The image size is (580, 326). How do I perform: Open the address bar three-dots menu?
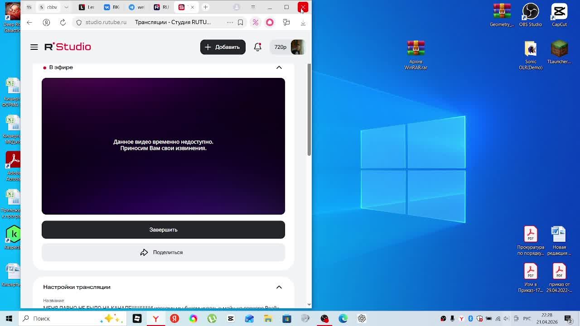tap(230, 22)
